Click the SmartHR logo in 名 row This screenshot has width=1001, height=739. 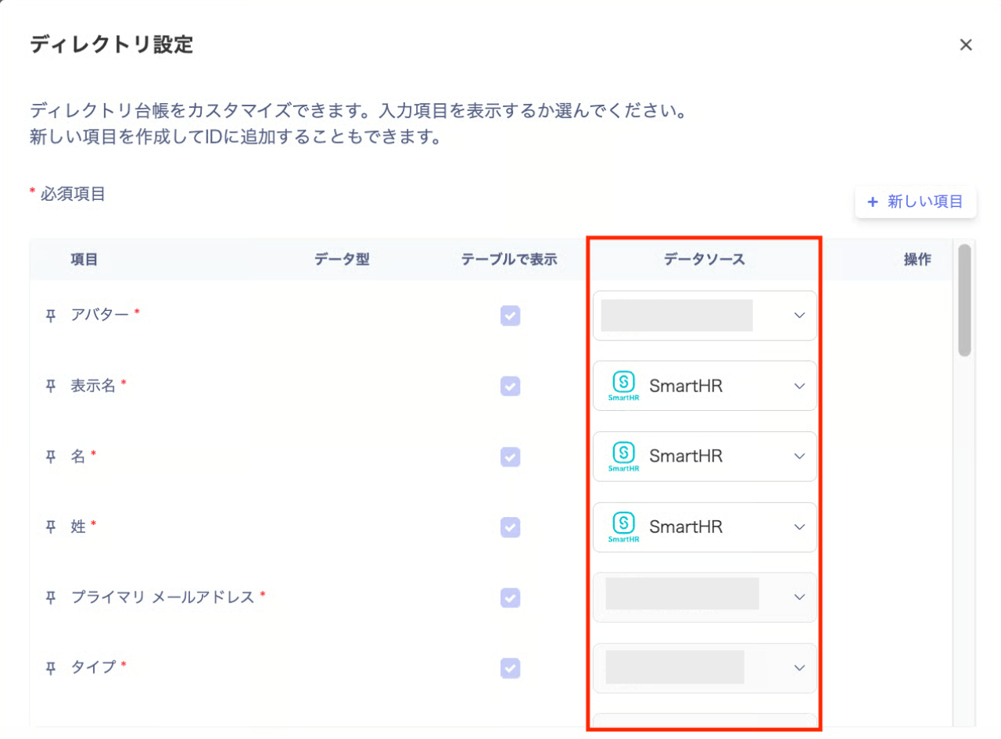point(623,456)
